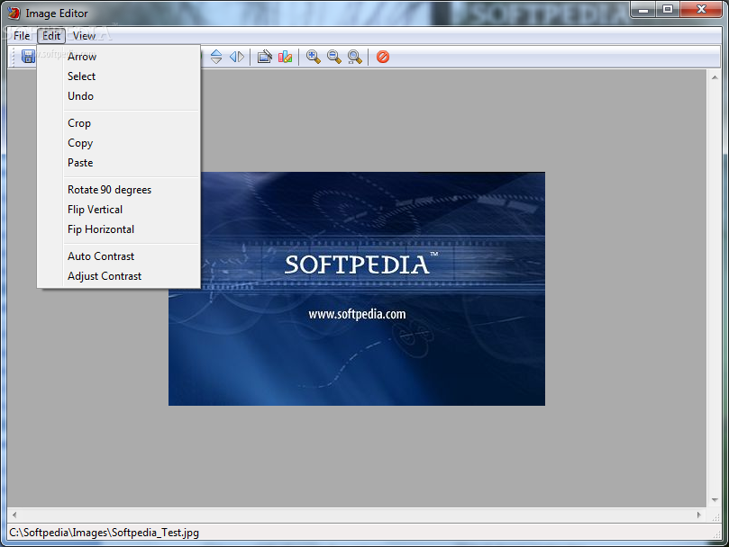Click the Zoom to fit magnifier icon
Viewport: 729px width, 547px height.
tap(355, 57)
